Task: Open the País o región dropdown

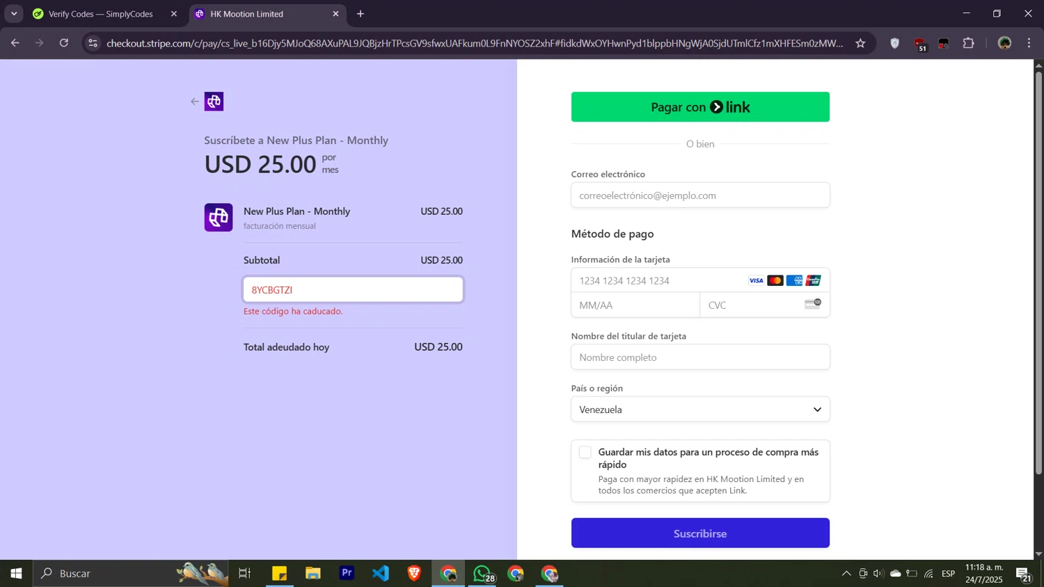Action: [x=700, y=410]
